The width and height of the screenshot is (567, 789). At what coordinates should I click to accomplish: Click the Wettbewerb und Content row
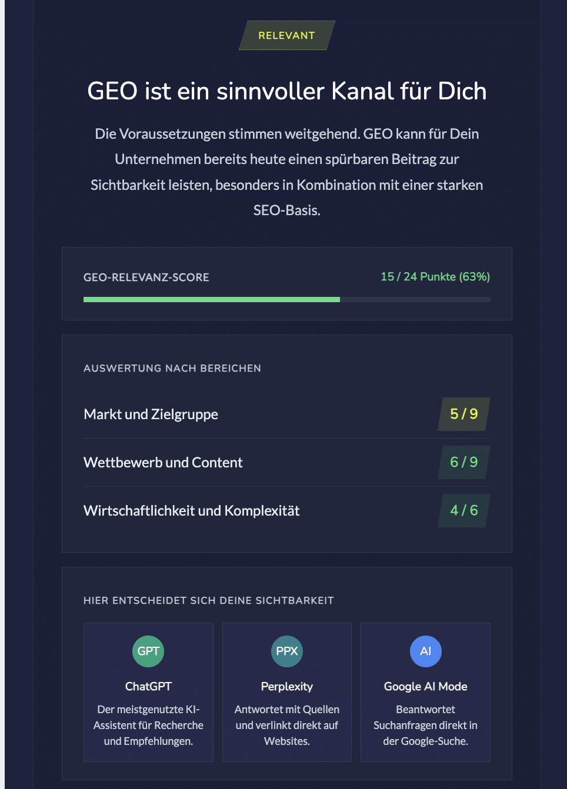(287, 463)
